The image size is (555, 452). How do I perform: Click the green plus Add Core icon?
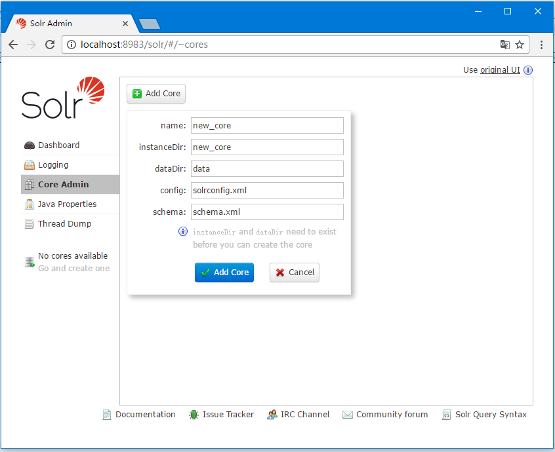(137, 94)
